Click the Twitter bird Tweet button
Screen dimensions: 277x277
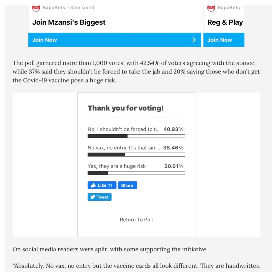[100, 197]
